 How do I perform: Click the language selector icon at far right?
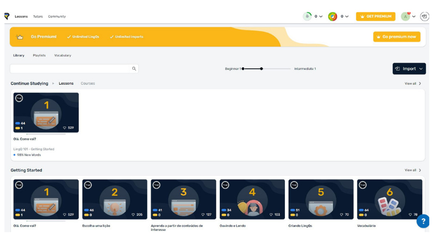(x=424, y=17)
